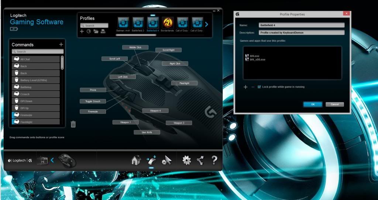Open the pointer settings cursor-gear icon

point(167,160)
